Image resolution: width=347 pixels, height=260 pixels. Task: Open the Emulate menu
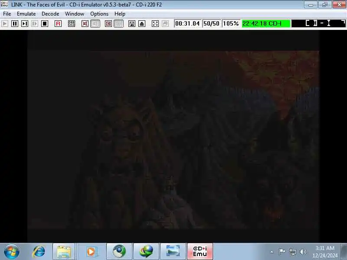[26, 14]
